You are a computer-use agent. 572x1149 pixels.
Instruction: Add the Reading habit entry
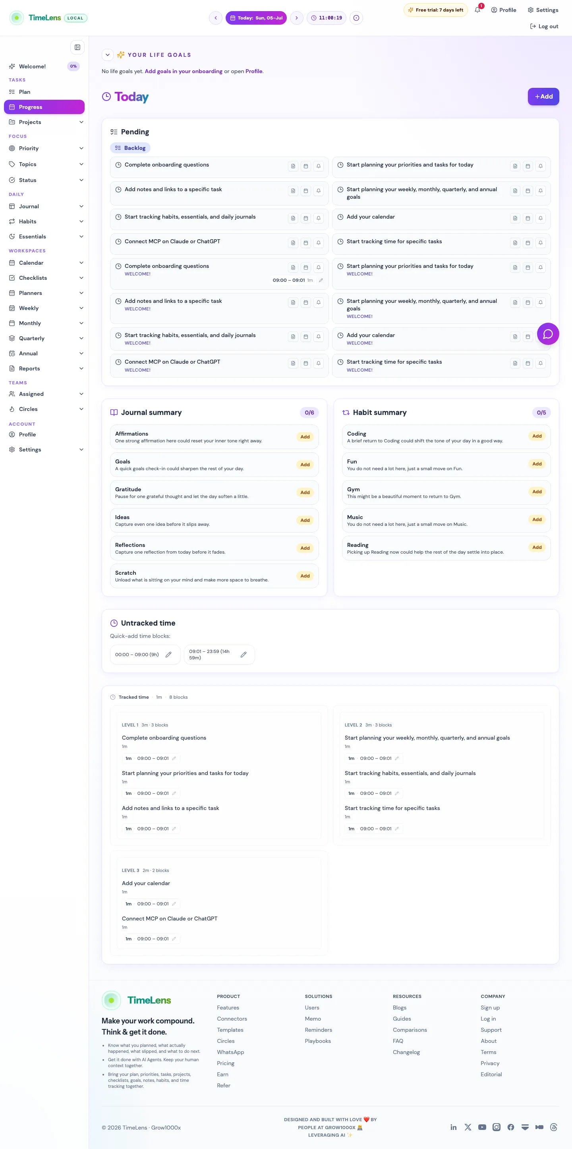(537, 548)
